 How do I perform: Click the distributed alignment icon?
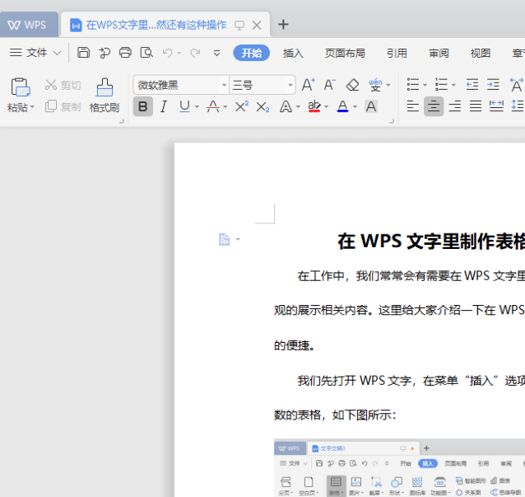(496, 106)
